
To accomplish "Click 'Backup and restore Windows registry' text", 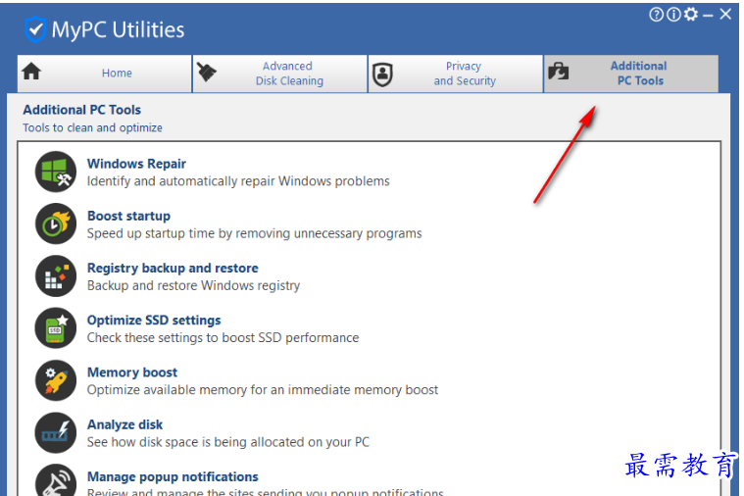I will click(x=193, y=285).
